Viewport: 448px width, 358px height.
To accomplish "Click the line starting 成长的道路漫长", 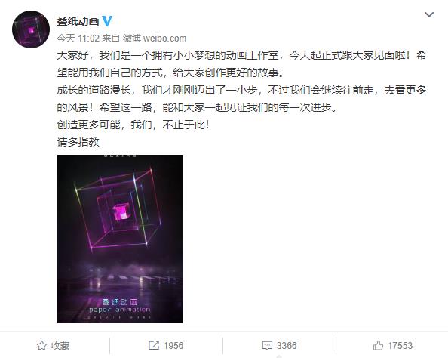I will click(x=241, y=90).
